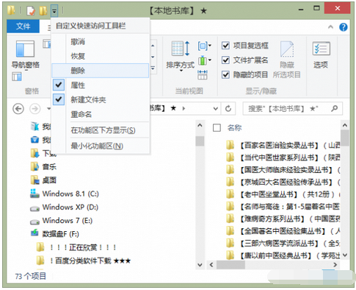Click the size all columns to fit icon
356x290 pixels.
click(x=203, y=75)
